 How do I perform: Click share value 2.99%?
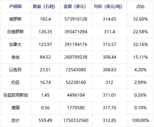(140, 82)
